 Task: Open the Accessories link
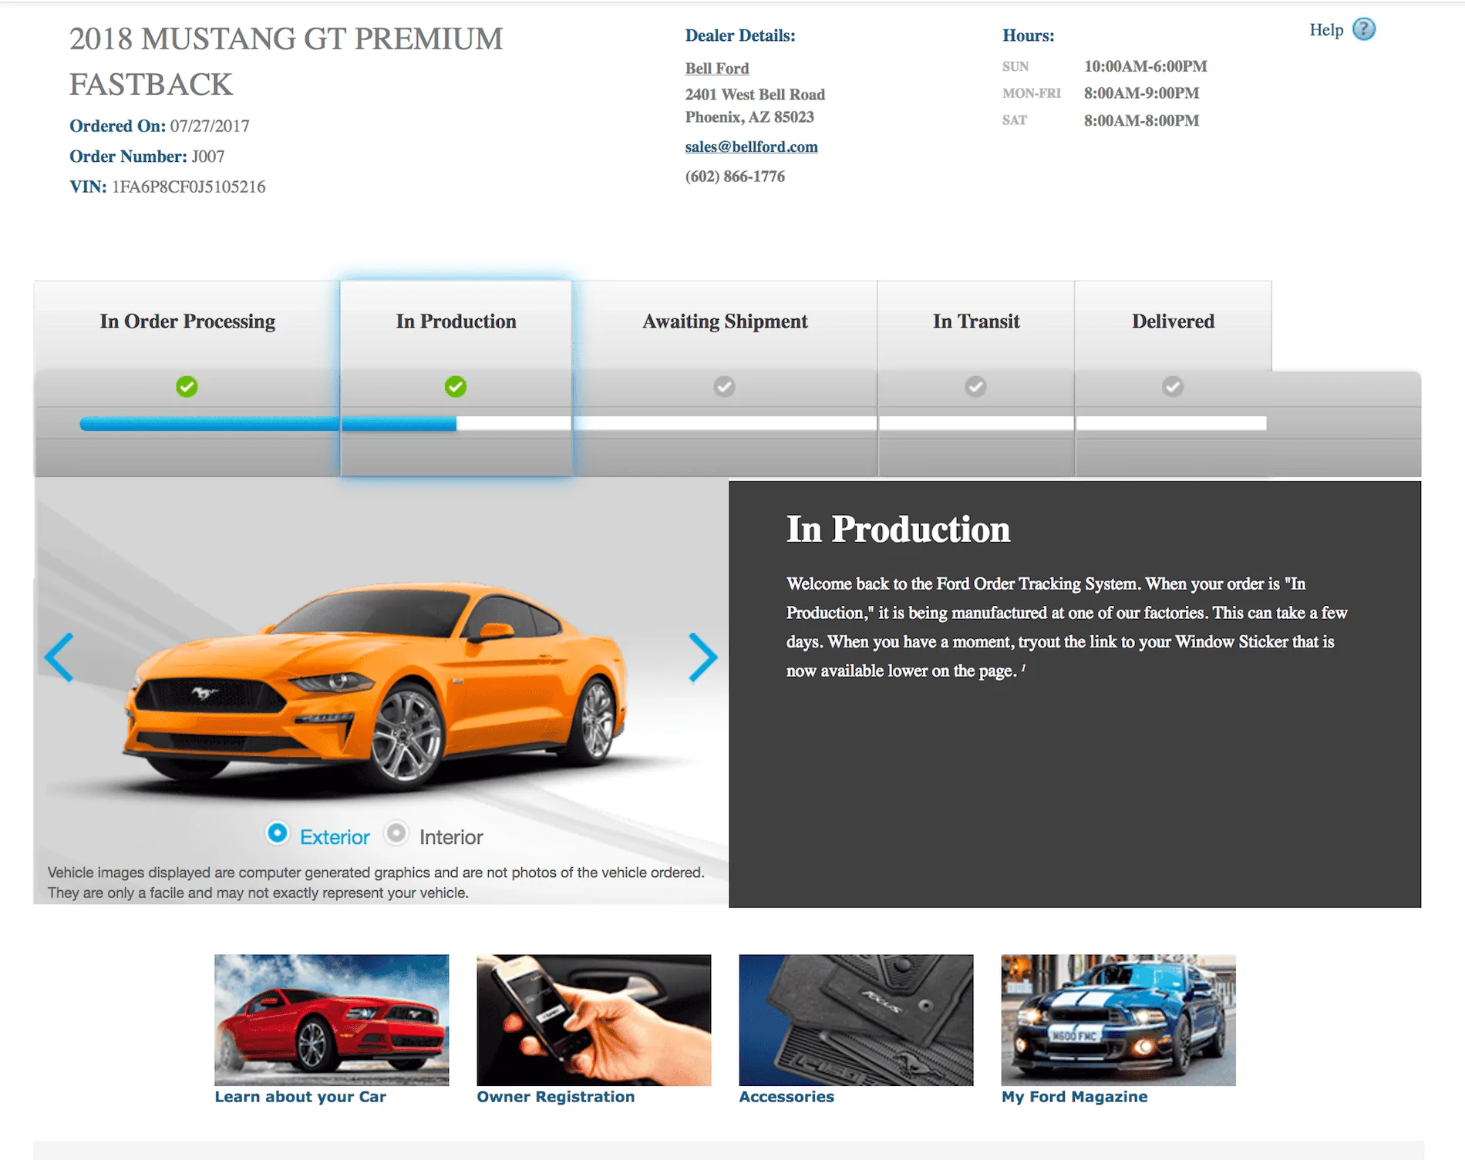point(786,1097)
